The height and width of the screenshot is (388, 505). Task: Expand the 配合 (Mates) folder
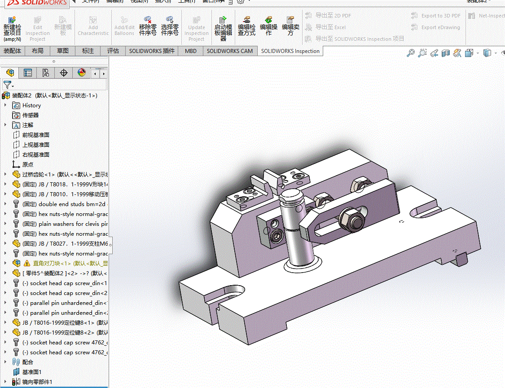coord(5,362)
